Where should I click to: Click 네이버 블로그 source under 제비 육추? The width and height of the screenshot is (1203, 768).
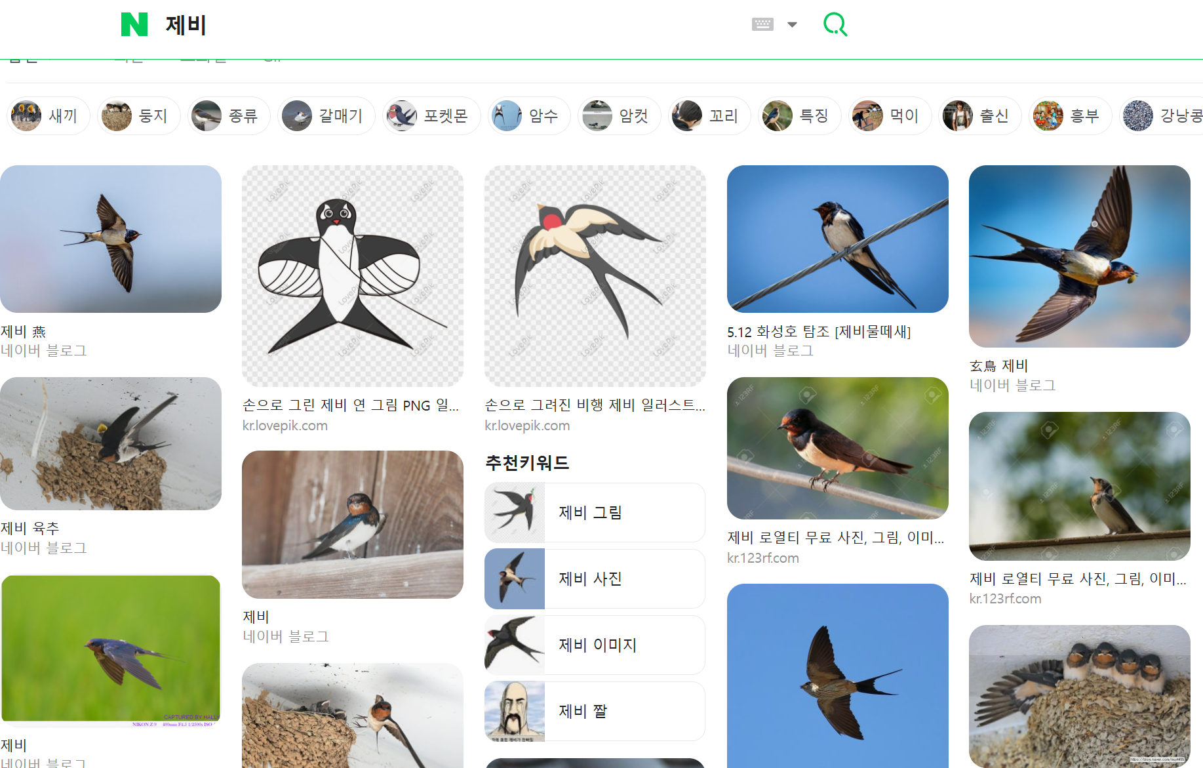click(44, 548)
